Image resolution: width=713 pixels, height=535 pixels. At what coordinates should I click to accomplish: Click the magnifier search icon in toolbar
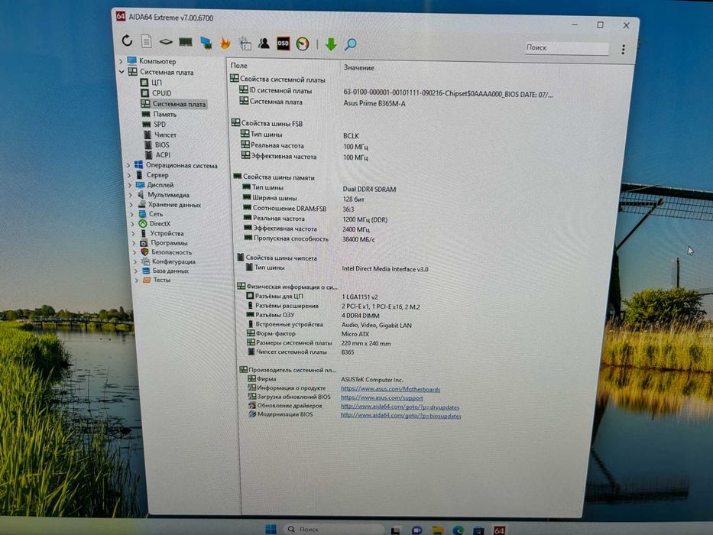coord(351,44)
